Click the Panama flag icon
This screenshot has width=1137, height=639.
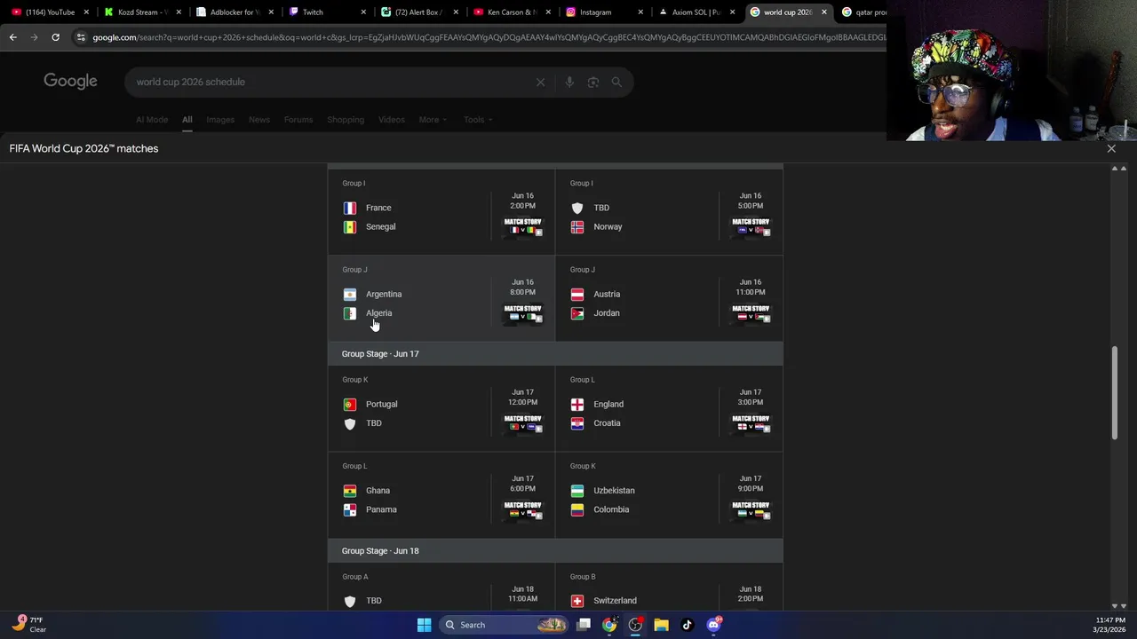coord(350,509)
